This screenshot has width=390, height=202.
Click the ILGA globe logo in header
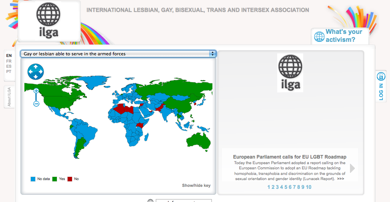click(48, 21)
